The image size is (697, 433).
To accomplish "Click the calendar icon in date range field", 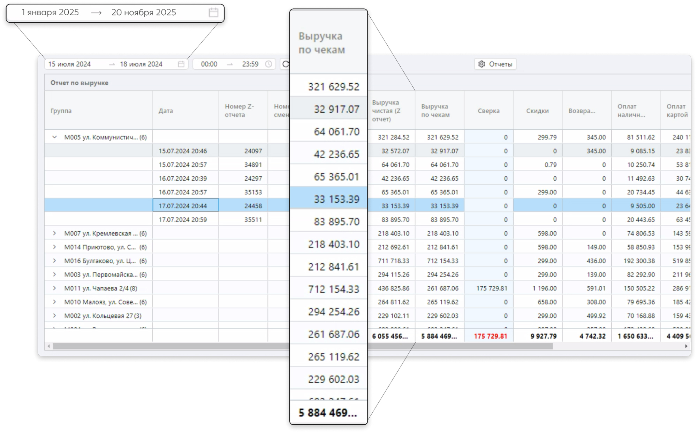I will 181,64.
